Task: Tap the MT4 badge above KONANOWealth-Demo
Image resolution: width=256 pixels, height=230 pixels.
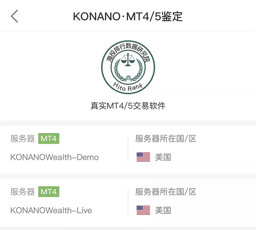Action: tap(49, 139)
